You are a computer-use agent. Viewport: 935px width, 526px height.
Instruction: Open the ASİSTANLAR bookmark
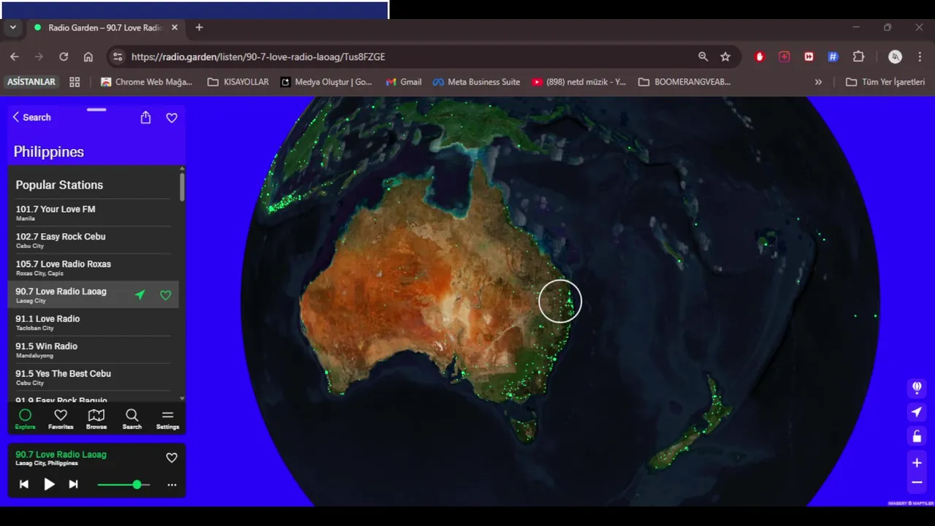click(x=31, y=82)
